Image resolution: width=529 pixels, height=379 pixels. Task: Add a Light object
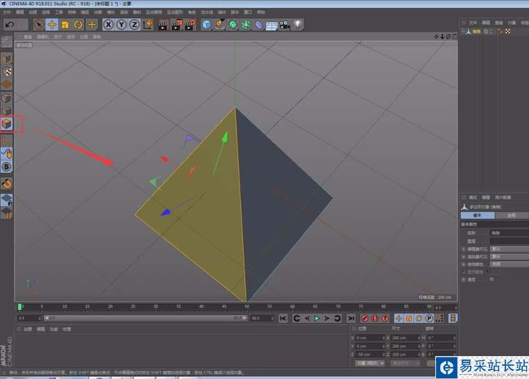pos(298,24)
